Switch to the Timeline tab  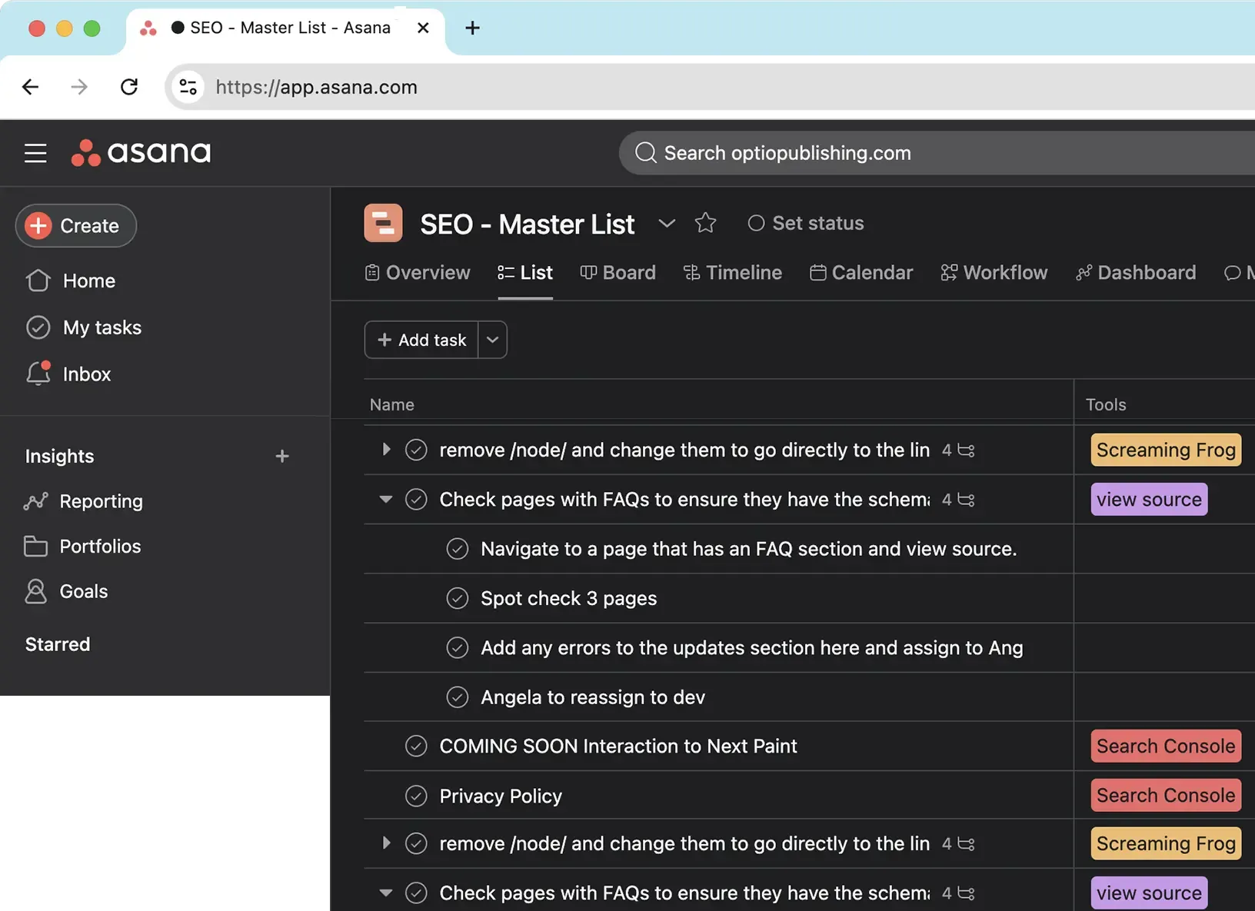pyautogui.click(x=732, y=273)
